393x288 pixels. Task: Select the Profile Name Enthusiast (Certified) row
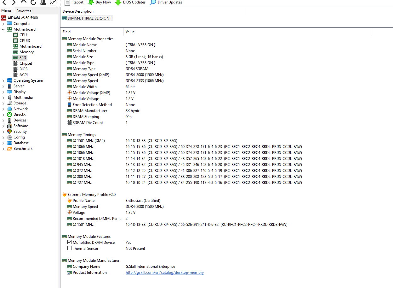pyautogui.click(x=114, y=201)
